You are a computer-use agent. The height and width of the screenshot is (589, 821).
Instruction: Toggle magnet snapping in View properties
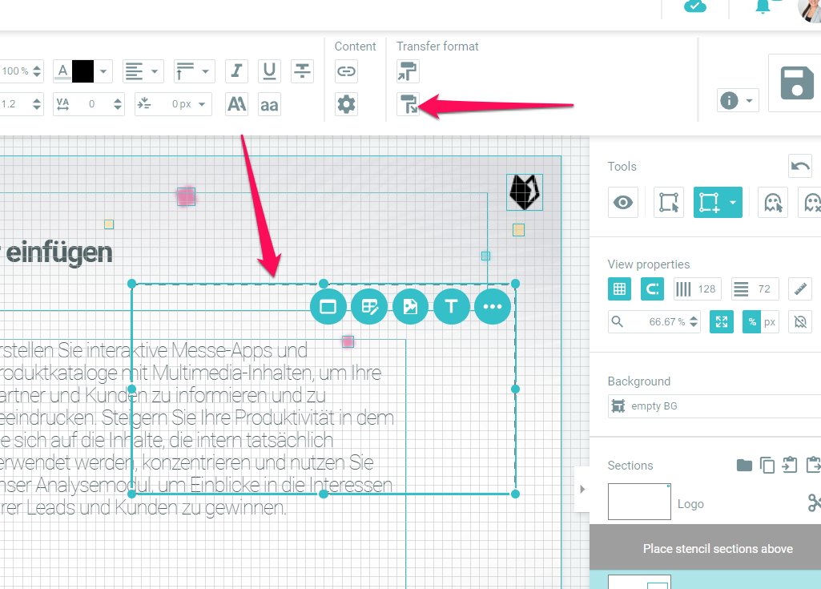(652, 288)
